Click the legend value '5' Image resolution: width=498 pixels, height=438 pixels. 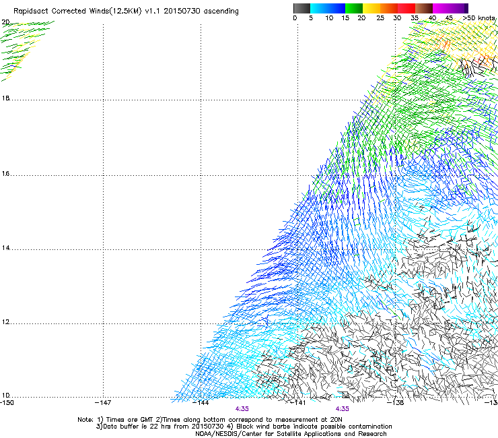(x=311, y=18)
